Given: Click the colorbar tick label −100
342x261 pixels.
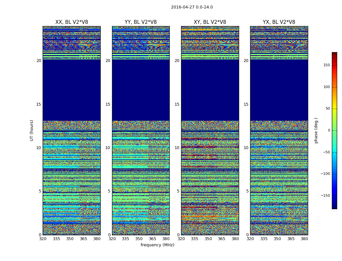Looking at the screenshot, I should point(325,174).
